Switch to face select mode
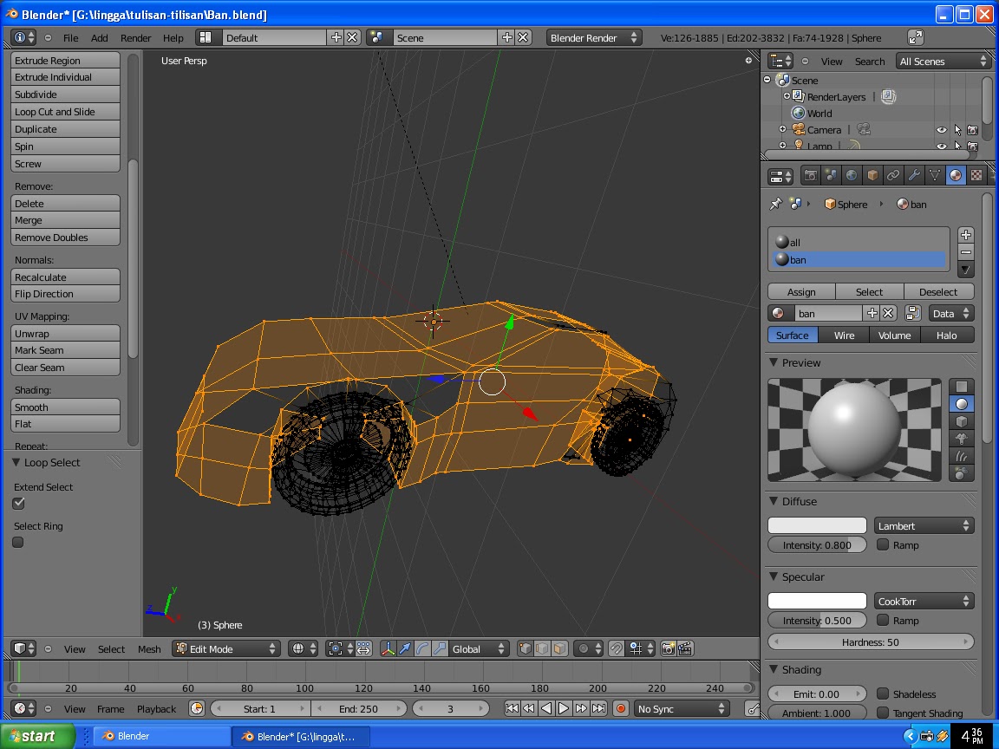This screenshot has width=999, height=749. pos(559,649)
